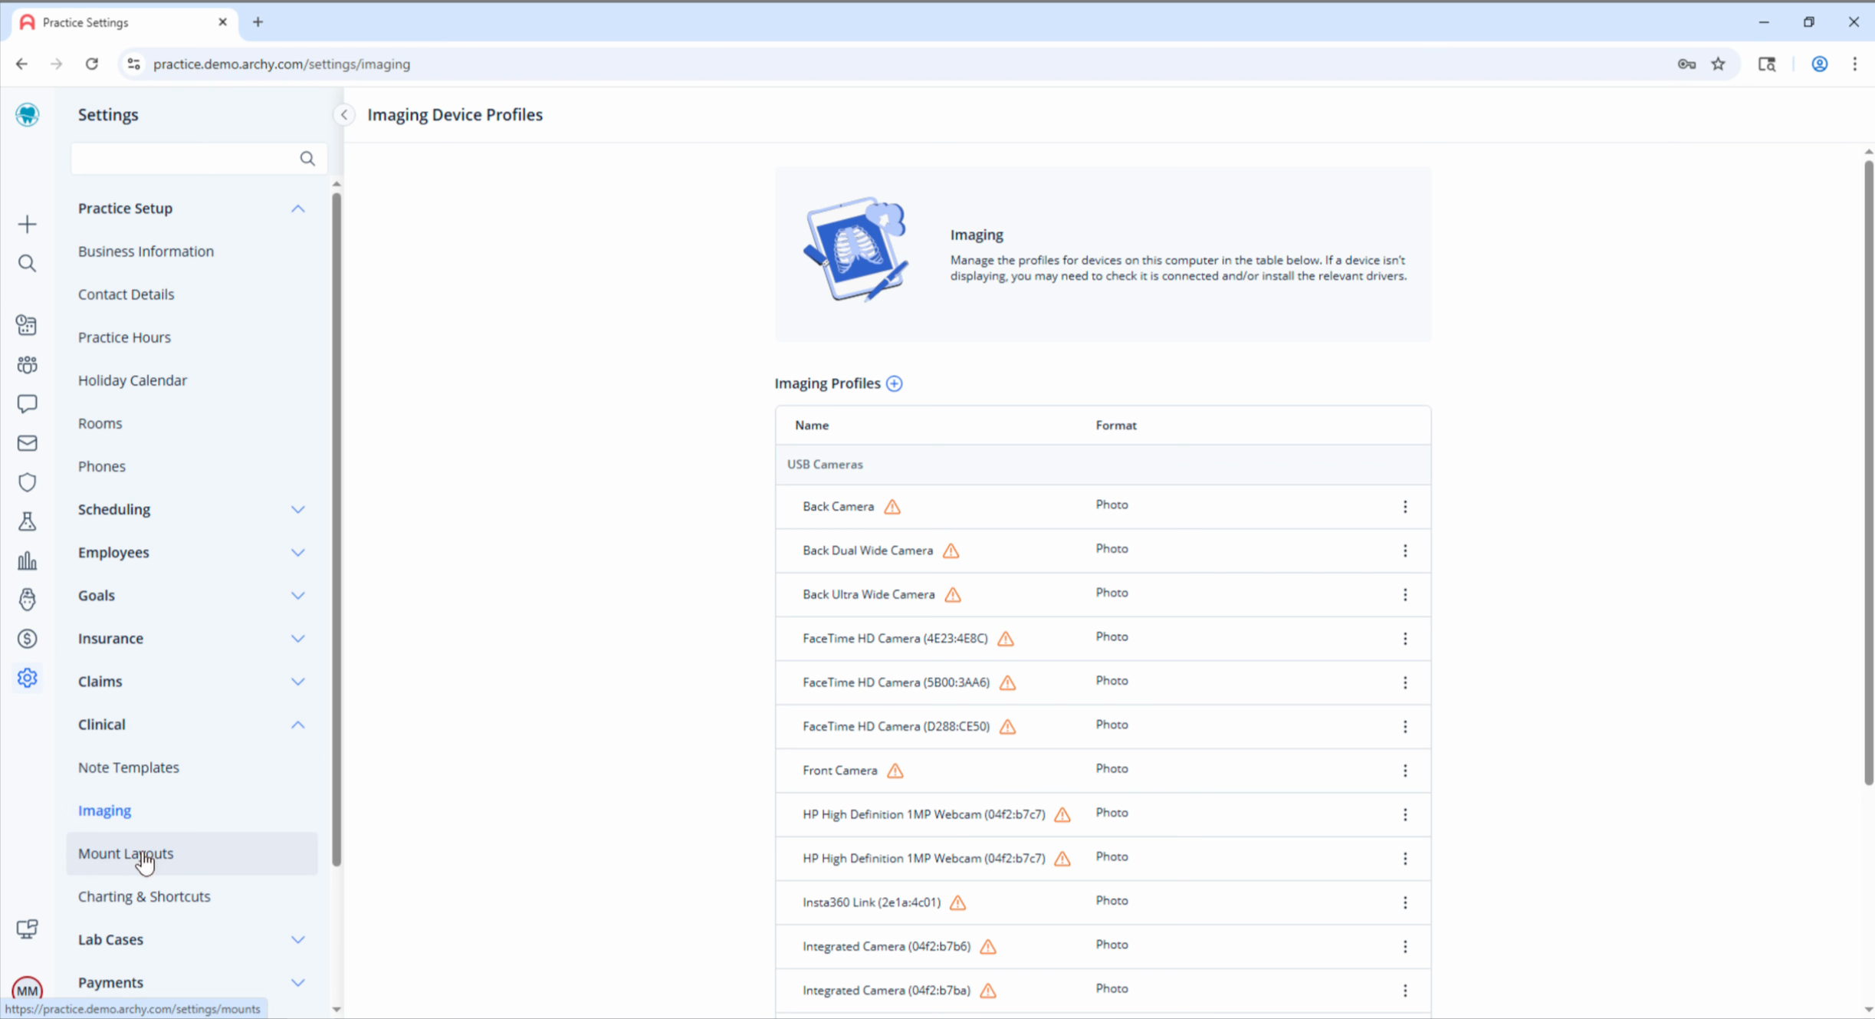Click the settings sidebar scrollbar
This screenshot has height=1019, width=1875.
coord(337,529)
